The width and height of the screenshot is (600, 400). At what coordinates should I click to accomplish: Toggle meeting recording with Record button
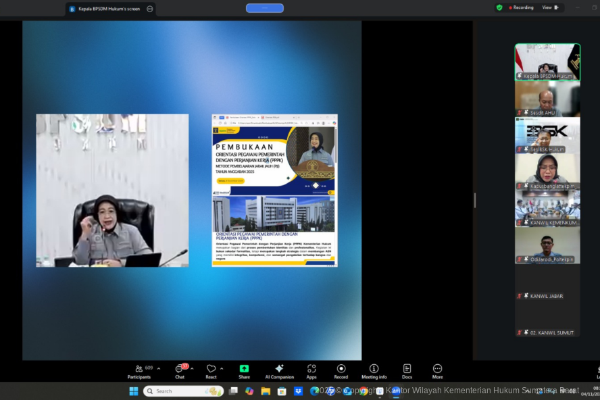point(341,370)
